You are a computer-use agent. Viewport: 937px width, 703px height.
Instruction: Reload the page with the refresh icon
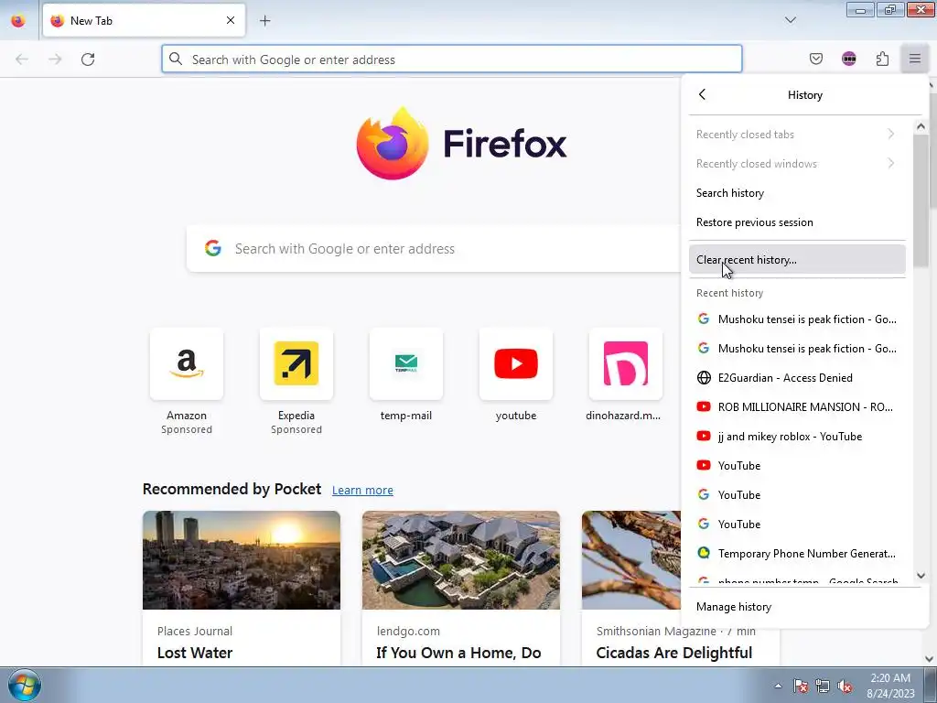88,59
